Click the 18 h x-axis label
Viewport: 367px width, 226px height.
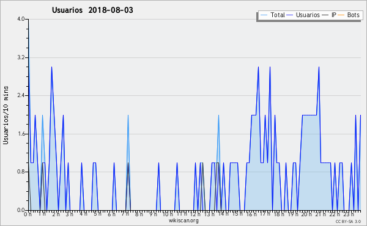279,214
